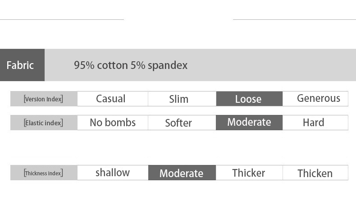Screen dimensions: 356x201
Task: Click the Elastic index row label
Action: pos(44,123)
